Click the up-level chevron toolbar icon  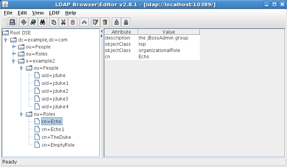point(84,22)
